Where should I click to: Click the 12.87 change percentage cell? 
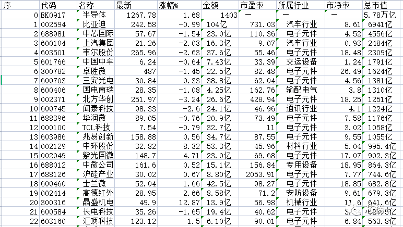coord(179,203)
